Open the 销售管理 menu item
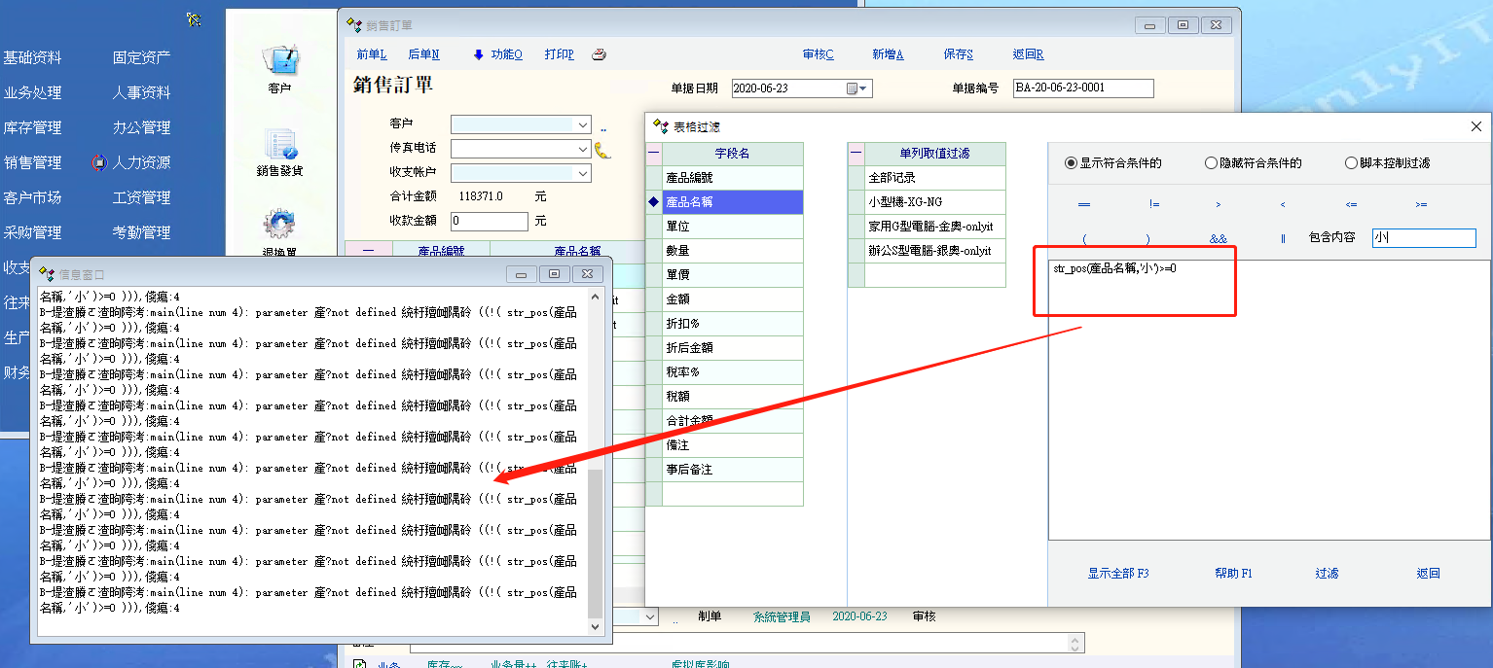The width and height of the screenshot is (1493, 668). tap(32, 162)
